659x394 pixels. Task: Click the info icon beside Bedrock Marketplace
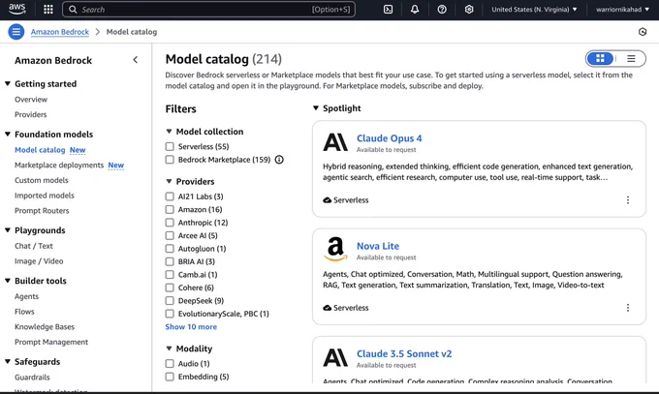279,160
